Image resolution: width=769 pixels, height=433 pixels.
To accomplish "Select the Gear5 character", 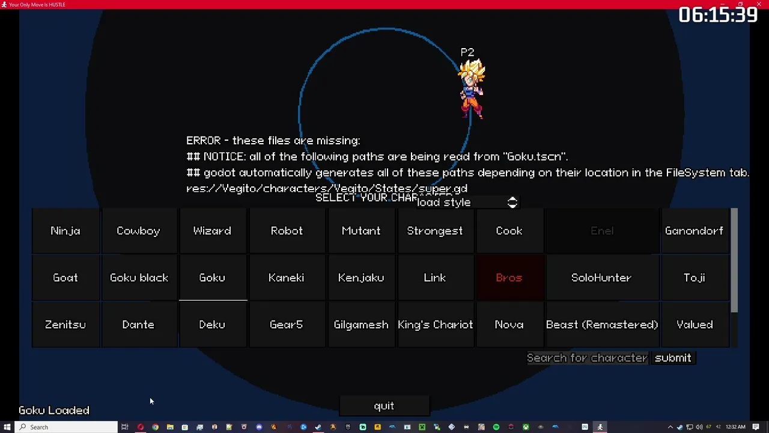I will tap(287, 325).
